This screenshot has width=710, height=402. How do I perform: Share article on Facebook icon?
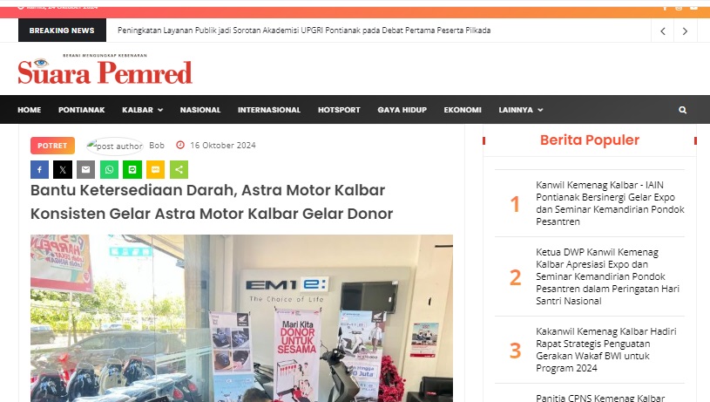[x=39, y=169]
